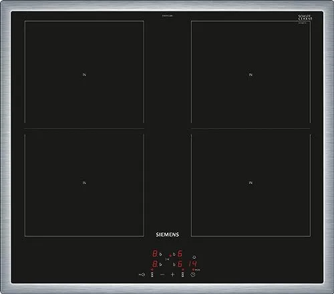Tap the timer display showing 14
This screenshot has height=294, width=334.
tap(193, 264)
